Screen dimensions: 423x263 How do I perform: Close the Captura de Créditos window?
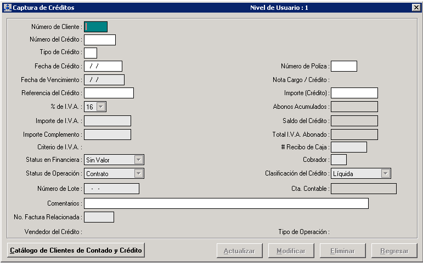tap(416, 8)
